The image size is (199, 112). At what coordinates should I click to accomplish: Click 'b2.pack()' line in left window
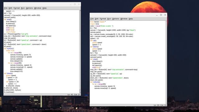point(7,46)
